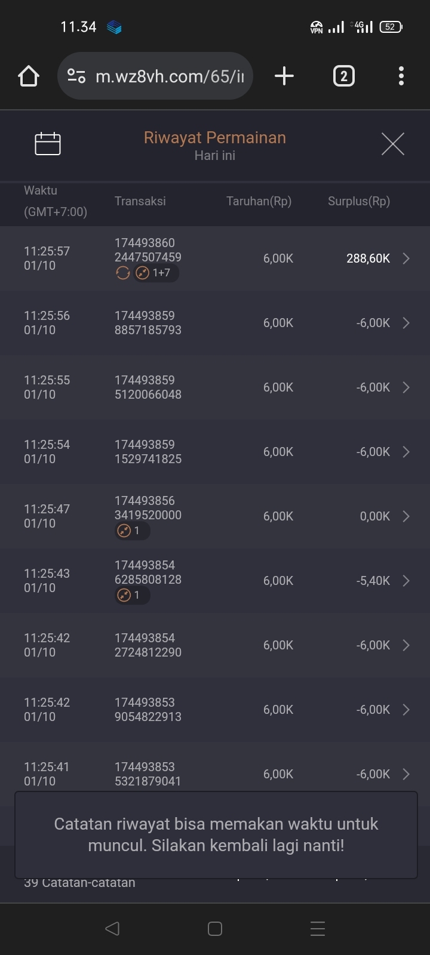Screen dimensions: 430x955
Task: Expand the -5,40K surplus transaction
Action: pyautogui.click(x=406, y=581)
